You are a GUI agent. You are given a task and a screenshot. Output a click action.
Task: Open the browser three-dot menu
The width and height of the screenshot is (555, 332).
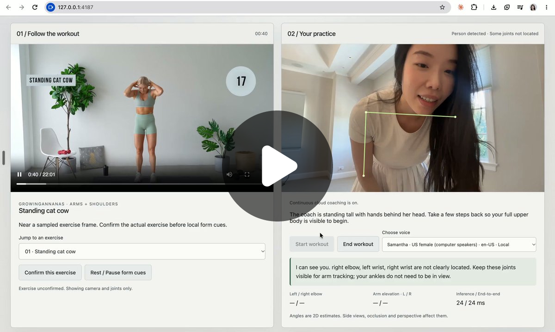click(547, 7)
